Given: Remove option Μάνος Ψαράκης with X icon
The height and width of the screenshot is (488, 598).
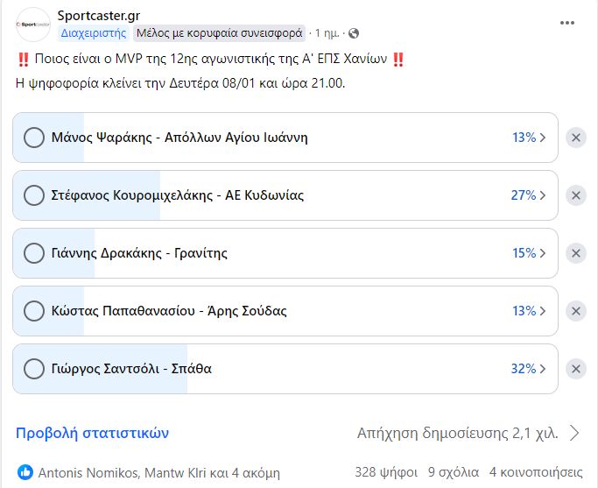Looking at the screenshot, I should click(575, 138).
